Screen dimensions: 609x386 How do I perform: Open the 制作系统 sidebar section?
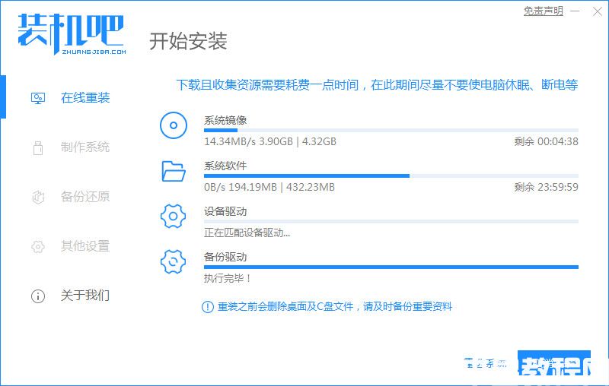[x=85, y=147]
